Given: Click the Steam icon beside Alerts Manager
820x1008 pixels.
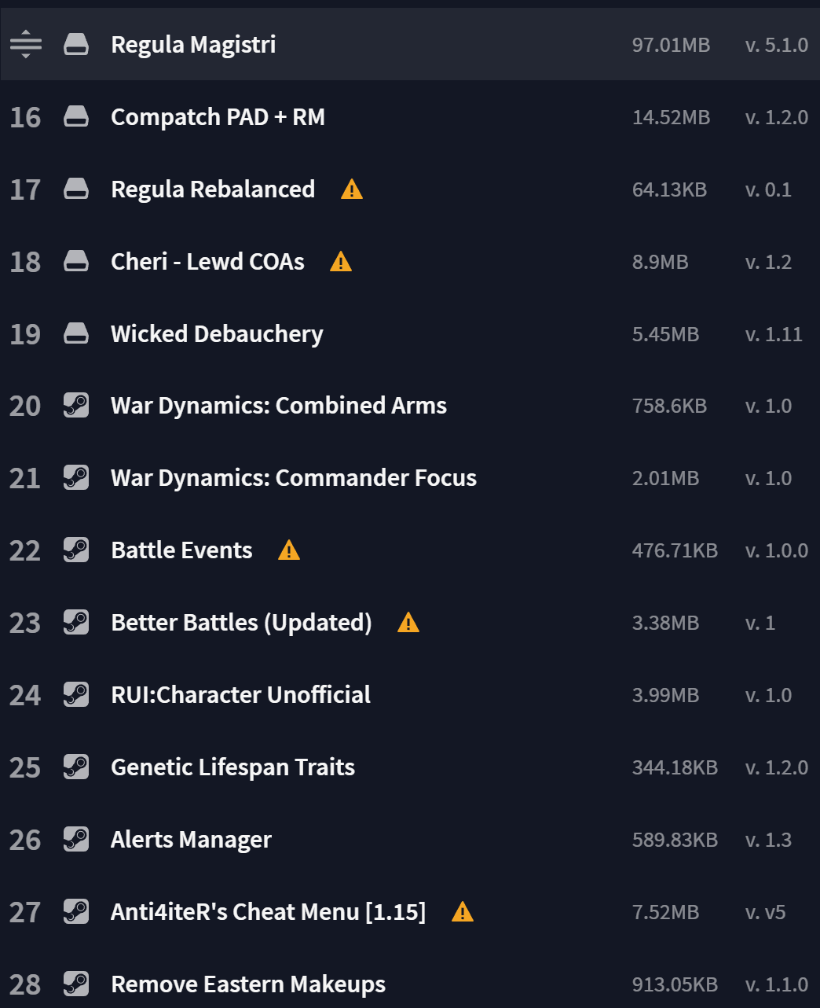Looking at the screenshot, I should tap(76, 840).
